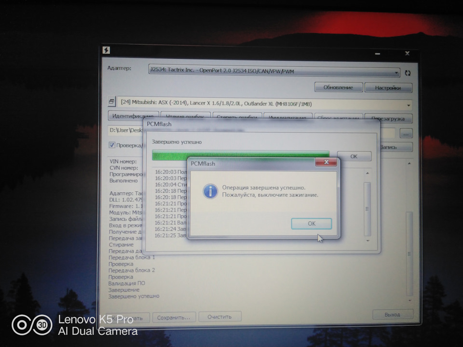Image resolution: width=463 pixels, height=347 pixels.
Task: Click the Перезагрузка button
Action: click(388, 118)
